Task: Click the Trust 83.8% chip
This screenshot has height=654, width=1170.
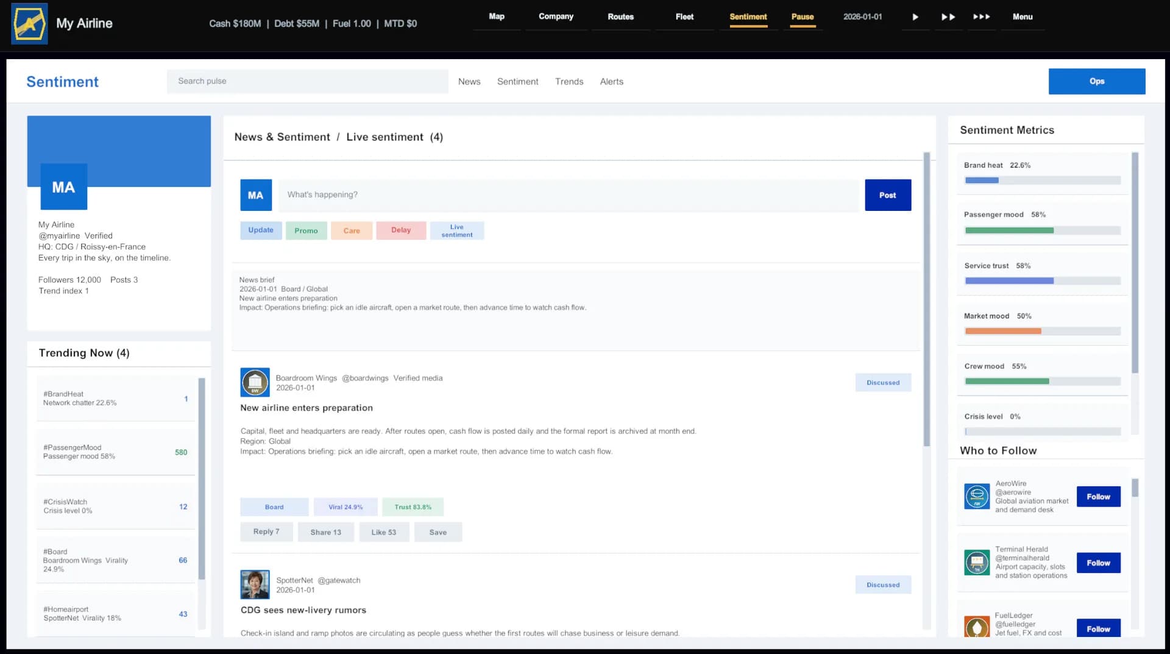Action: 413,507
